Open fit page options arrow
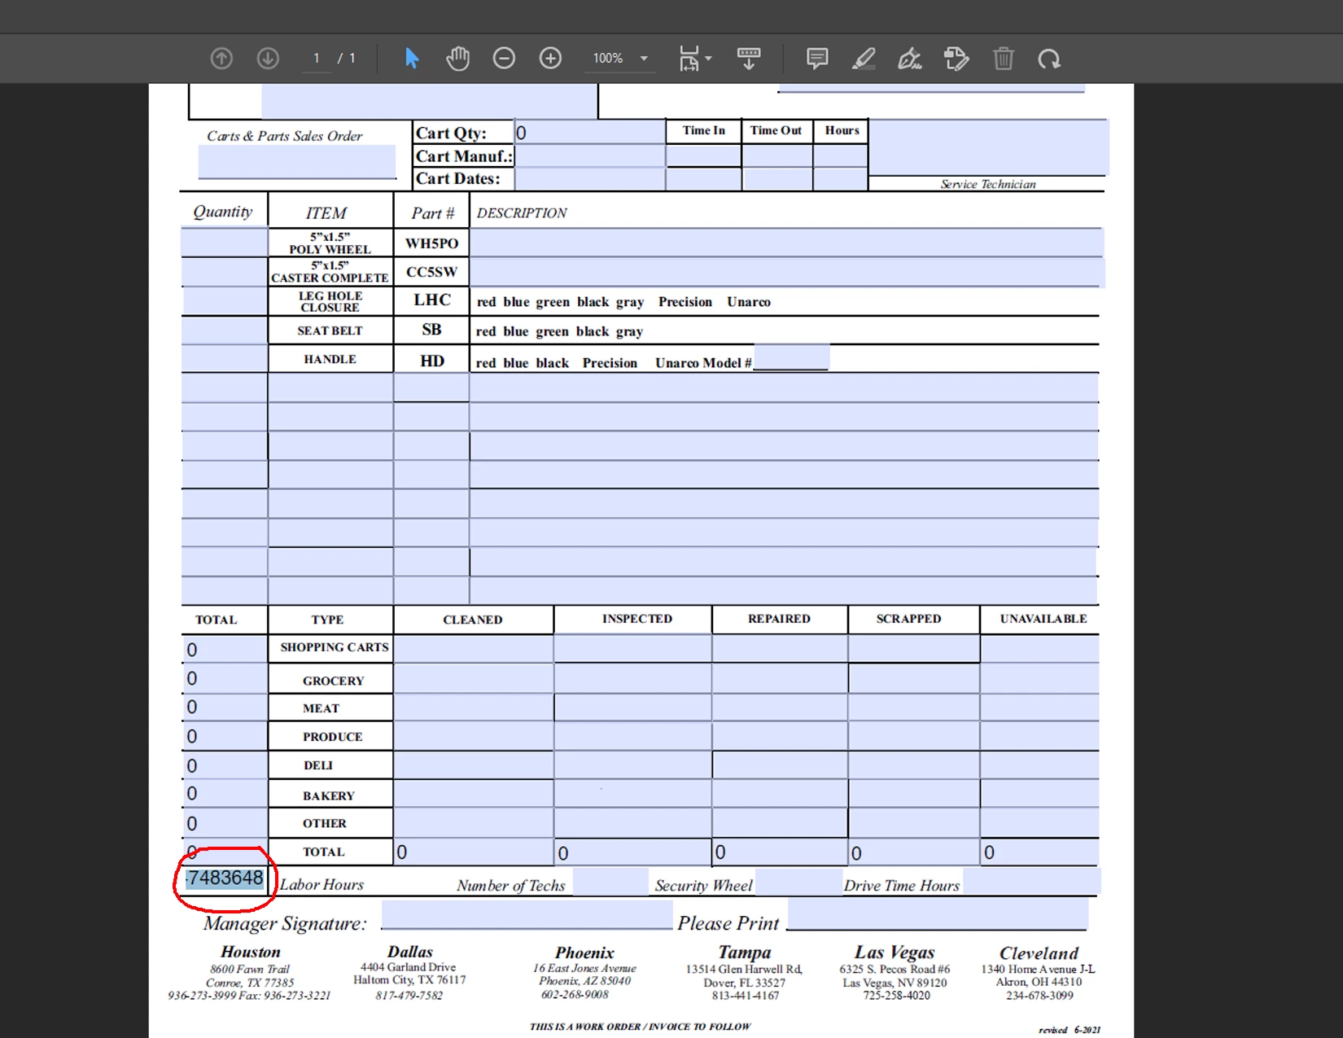1343x1038 pixels. 708,59
